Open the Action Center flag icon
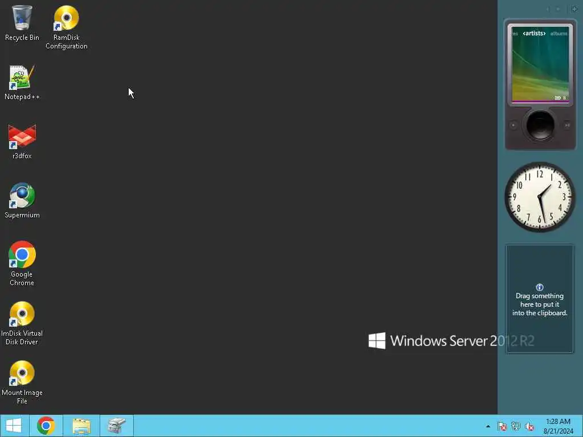This screenshot has height=437, width=583. click(x=502, y=426)
